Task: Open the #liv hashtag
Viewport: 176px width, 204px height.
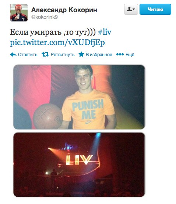Action: point(105,32)
